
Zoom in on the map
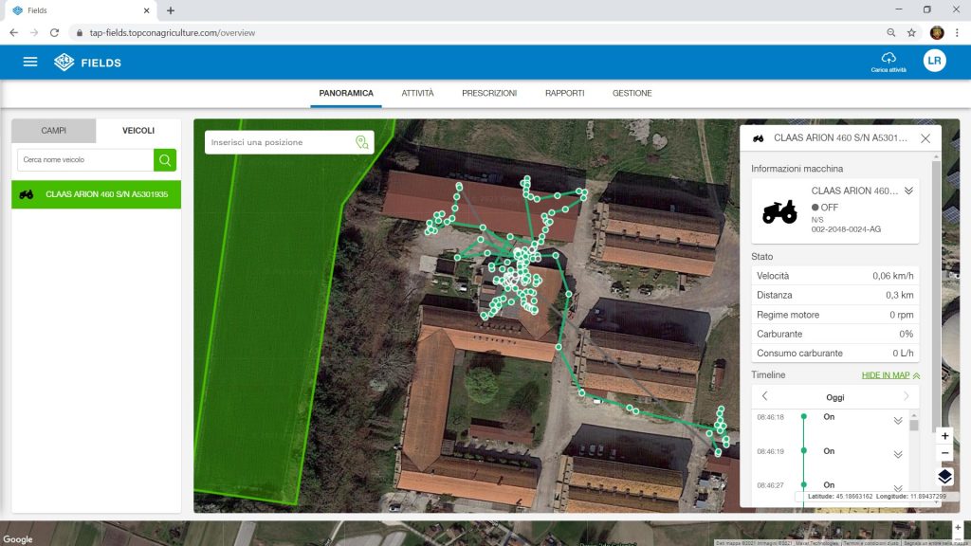945,436
